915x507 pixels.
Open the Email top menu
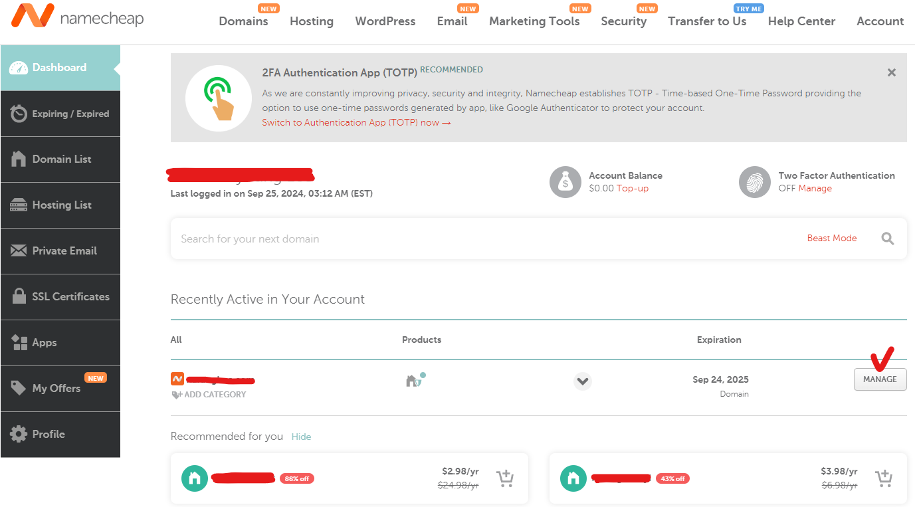(453, 21)
